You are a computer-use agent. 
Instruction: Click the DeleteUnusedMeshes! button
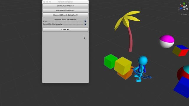point(65,6)
